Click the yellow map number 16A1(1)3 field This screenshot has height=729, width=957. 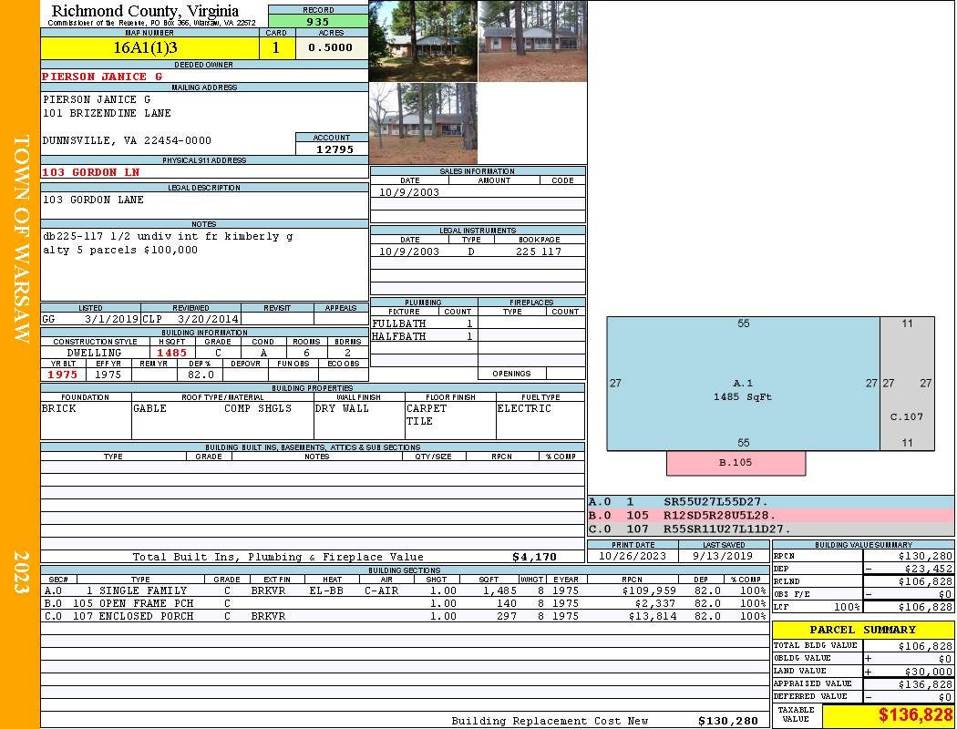(149, 47)
